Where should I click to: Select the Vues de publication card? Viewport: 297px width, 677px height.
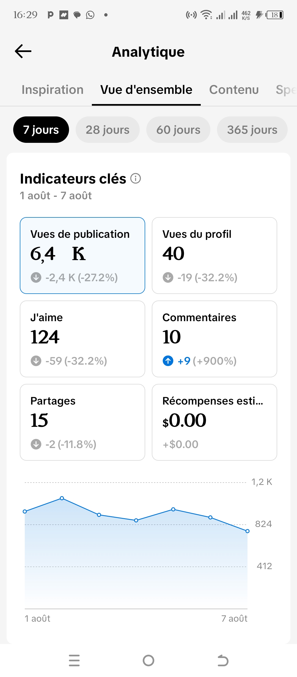[x=82, y=255]
